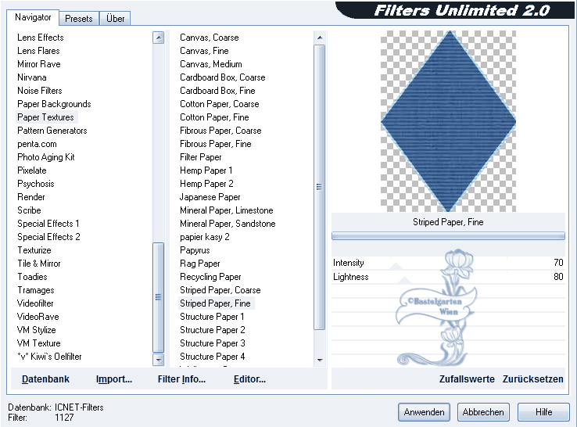This screenshot has height=427, width=577.
Task: Choose Rag Paper filter
Action: click(x=200, y=264)
